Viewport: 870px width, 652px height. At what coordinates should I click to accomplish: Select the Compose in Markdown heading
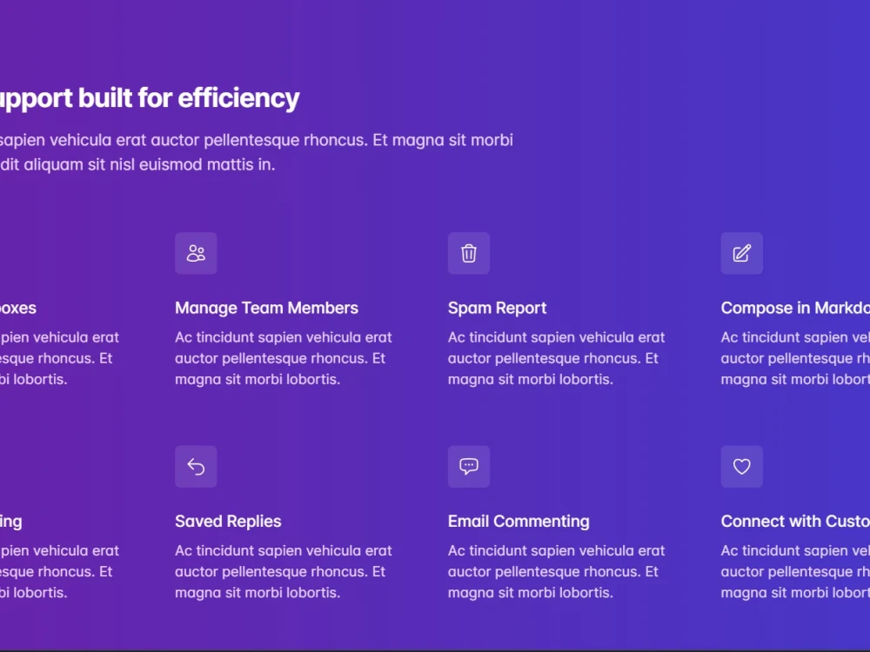[x=796, y=309]
